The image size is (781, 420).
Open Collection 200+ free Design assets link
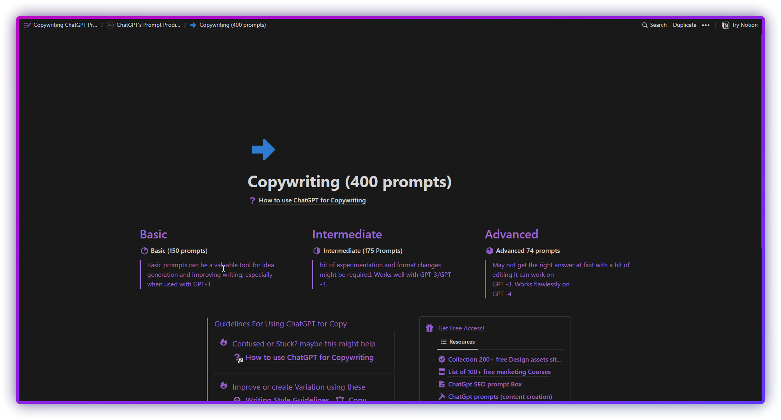tap(505, 360)
